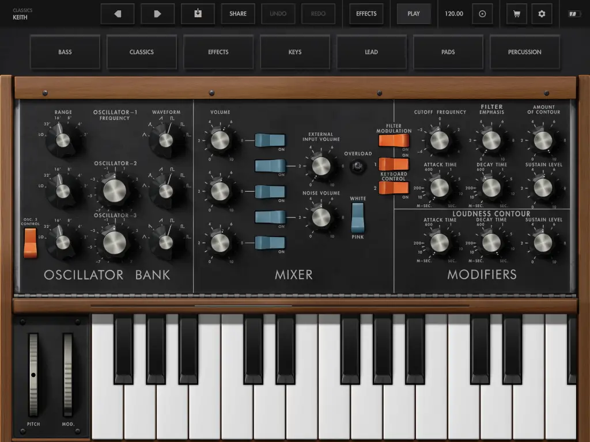Go to the previous preset arrow
Viewport: 590px width, 442px height.
tap(118, 14)
